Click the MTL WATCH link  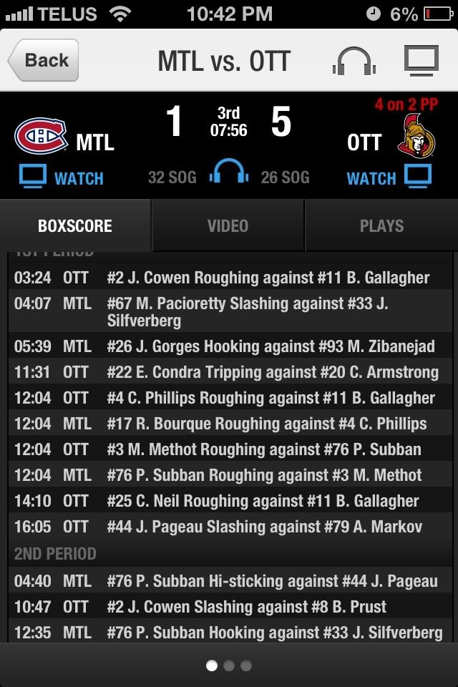79,178
